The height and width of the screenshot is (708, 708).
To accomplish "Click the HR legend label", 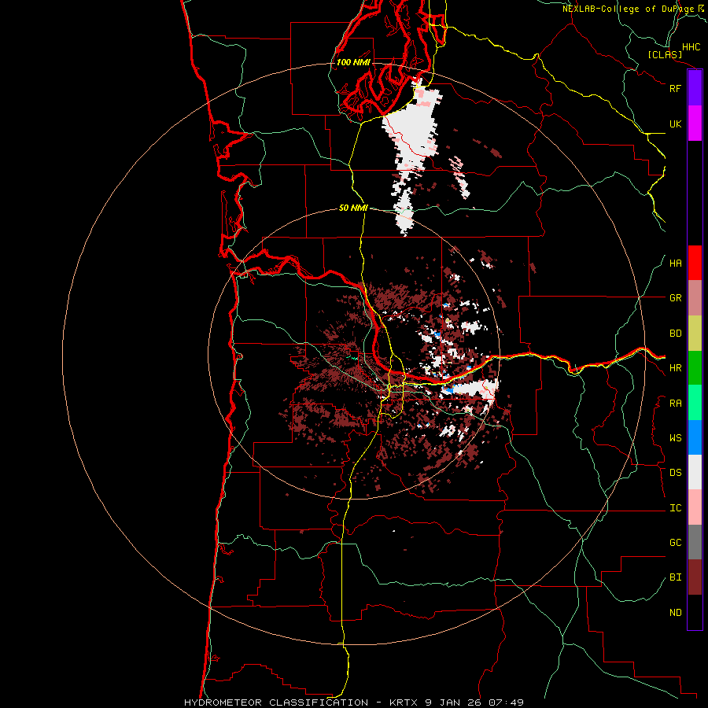I will [x=675, y=368].
